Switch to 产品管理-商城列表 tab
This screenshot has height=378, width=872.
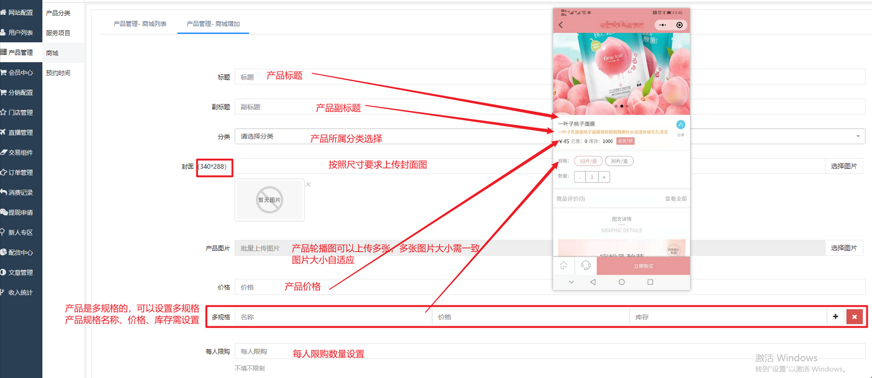click(x=140, y=23)
